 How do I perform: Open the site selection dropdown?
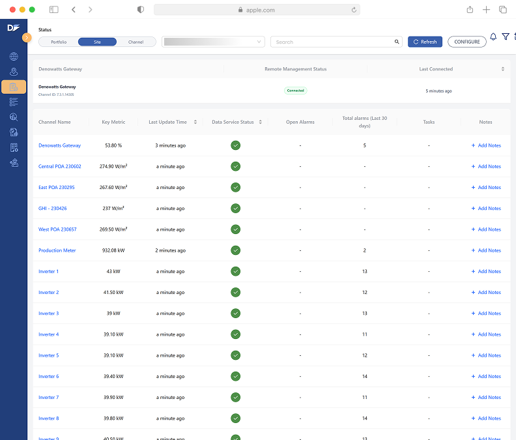coord(213,42)
